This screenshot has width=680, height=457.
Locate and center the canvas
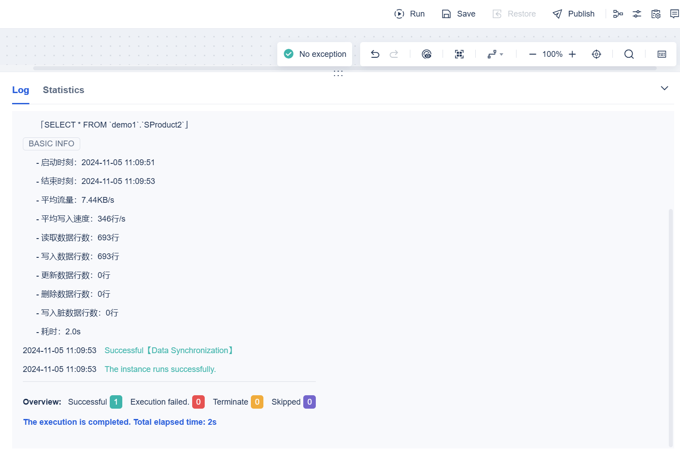point(596,54)
